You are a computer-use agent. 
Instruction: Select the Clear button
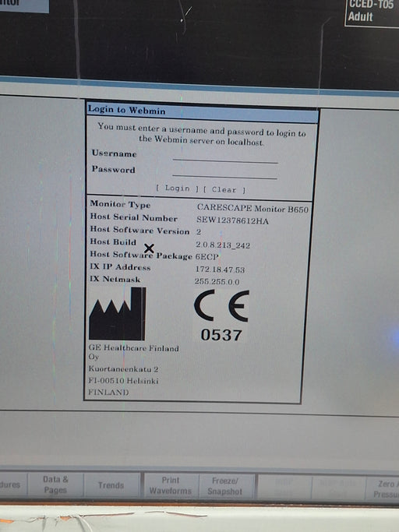(x=224, y=189)
